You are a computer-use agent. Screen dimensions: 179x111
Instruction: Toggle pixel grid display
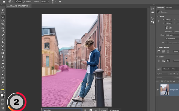(x=168, y=51)
